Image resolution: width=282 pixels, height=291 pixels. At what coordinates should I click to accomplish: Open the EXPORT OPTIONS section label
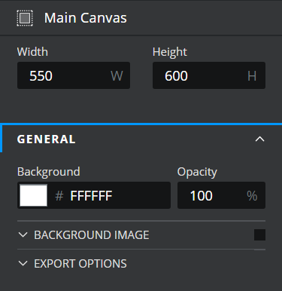coord(80,263)
